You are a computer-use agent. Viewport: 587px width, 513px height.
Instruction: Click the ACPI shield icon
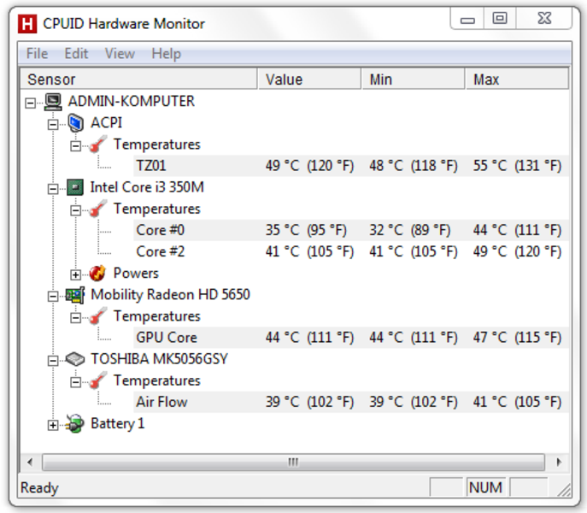click(75, 123)
